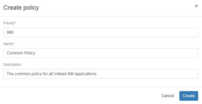This screenshot has height=104, width=202.
Task: Click the Name field label
Action: pos(8,44)
